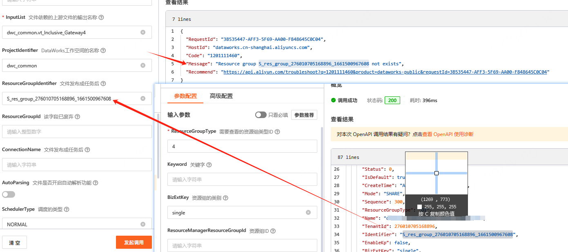
Task: Click the "HostId" dataworks.cn-shanghai.aliyuncs.com line
Action: pyautogui.click(x=249, y=47)
